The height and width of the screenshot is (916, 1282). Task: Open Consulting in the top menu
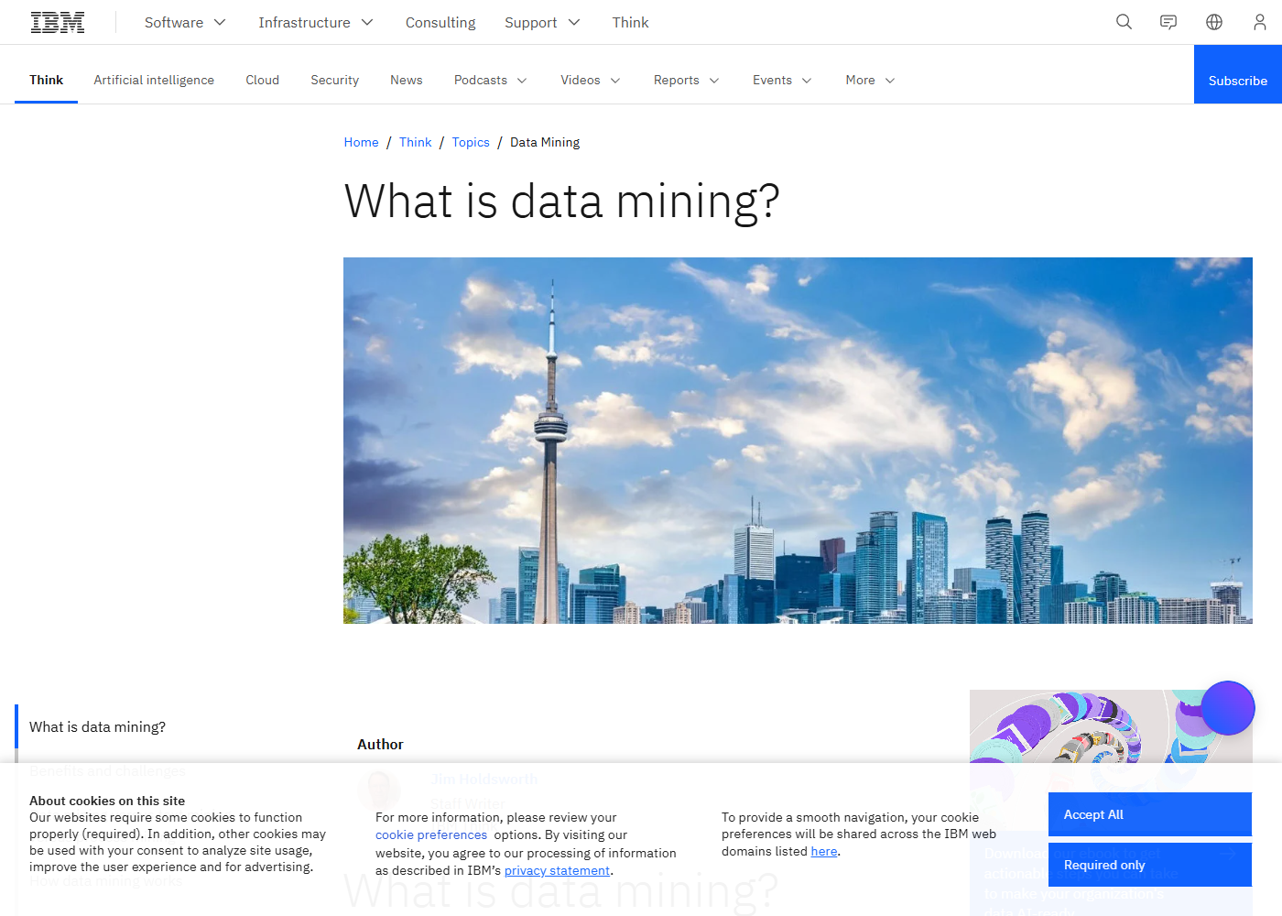pyautogui.click(x=440, y=22)
